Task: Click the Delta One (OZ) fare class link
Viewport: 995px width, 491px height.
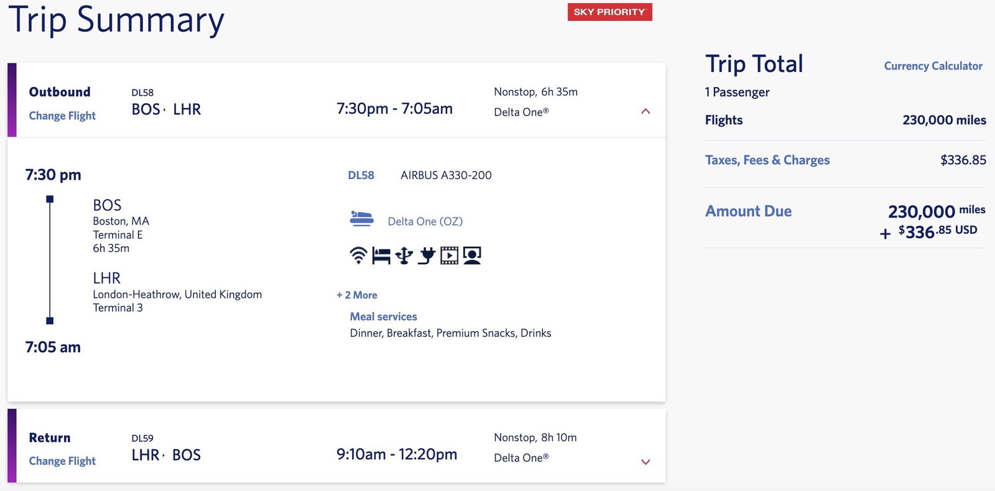Action: (425, 221)
